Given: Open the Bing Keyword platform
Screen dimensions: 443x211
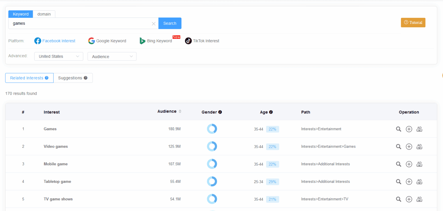Looking at the screenshot, I should (156, 41).
